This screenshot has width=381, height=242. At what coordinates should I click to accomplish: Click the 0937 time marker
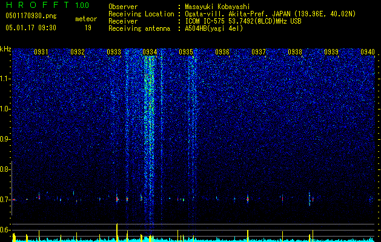pyautogui.click(x=259, y=52)
